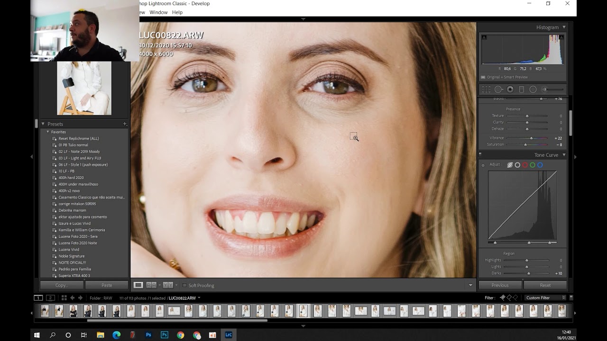Open before/after Y|Y options dropdown arrow

175,285
